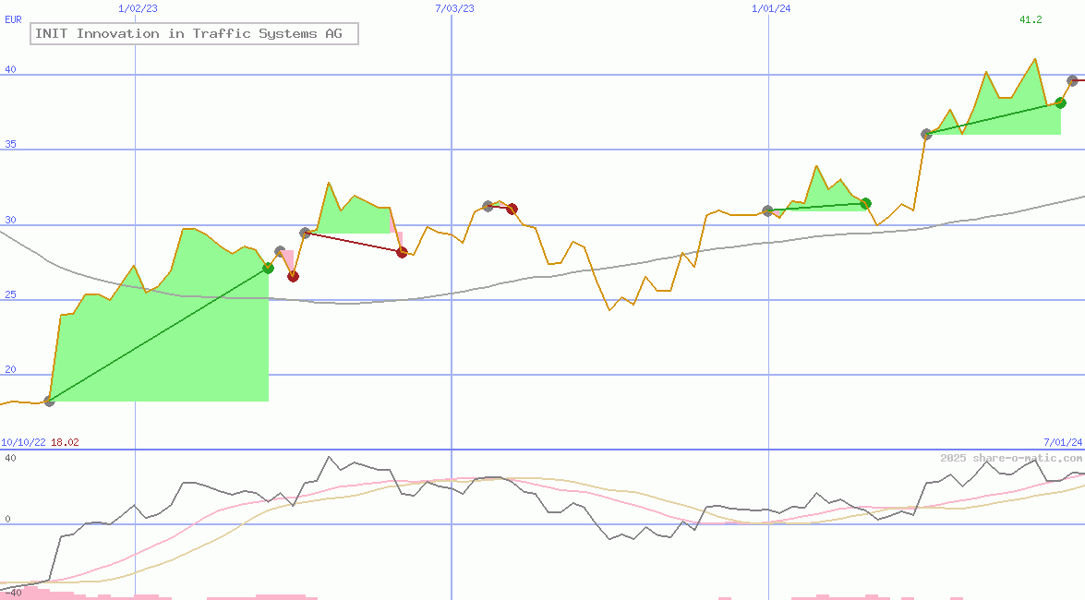1085x600 pixels.
Task: Click gray entry marker on the 1/01/24 line
Action: pyautogui.click(x=767, y=210)
